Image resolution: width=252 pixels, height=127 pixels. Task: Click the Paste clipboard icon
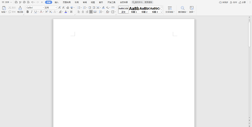pyautogui.click(x=4, y=8)
